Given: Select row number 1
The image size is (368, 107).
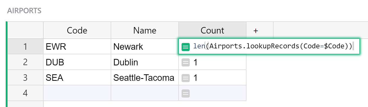Looking at the screenshot, I should 25,47.
